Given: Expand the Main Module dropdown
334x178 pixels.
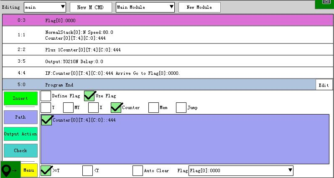Looking at the screenshot, I should tap(145, 7).
